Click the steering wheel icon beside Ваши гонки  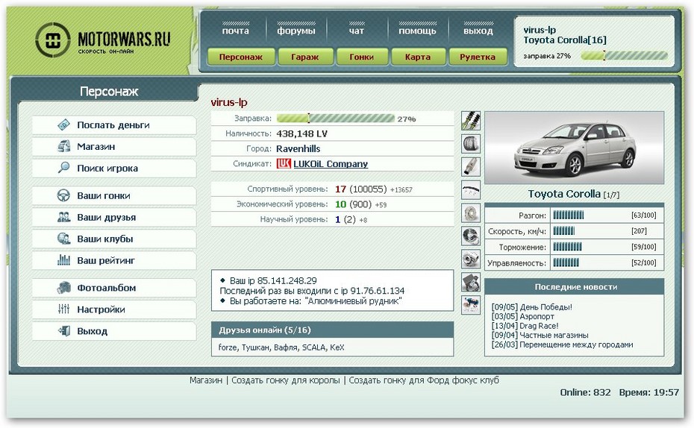[x=63, y=195]
